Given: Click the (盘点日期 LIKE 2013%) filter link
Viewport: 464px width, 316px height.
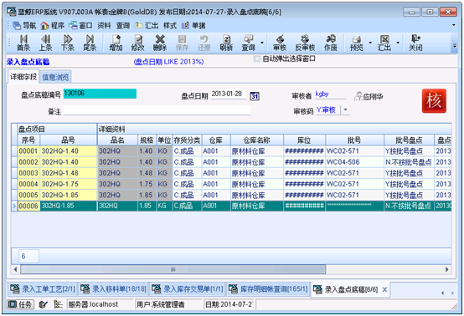Looking at the screenshot, I should (x=168, y=62).
